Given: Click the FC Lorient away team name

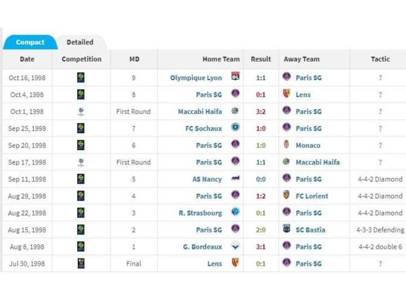Looking at the screenshot, I should point(312,196).
